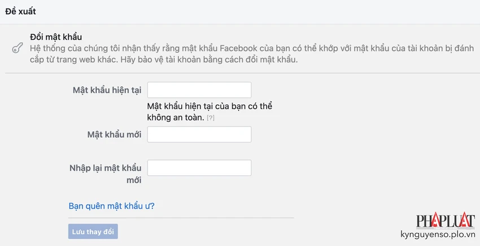Click the Mật khẩu hiện tại label
480x246 pixels.
pos(107,90)
